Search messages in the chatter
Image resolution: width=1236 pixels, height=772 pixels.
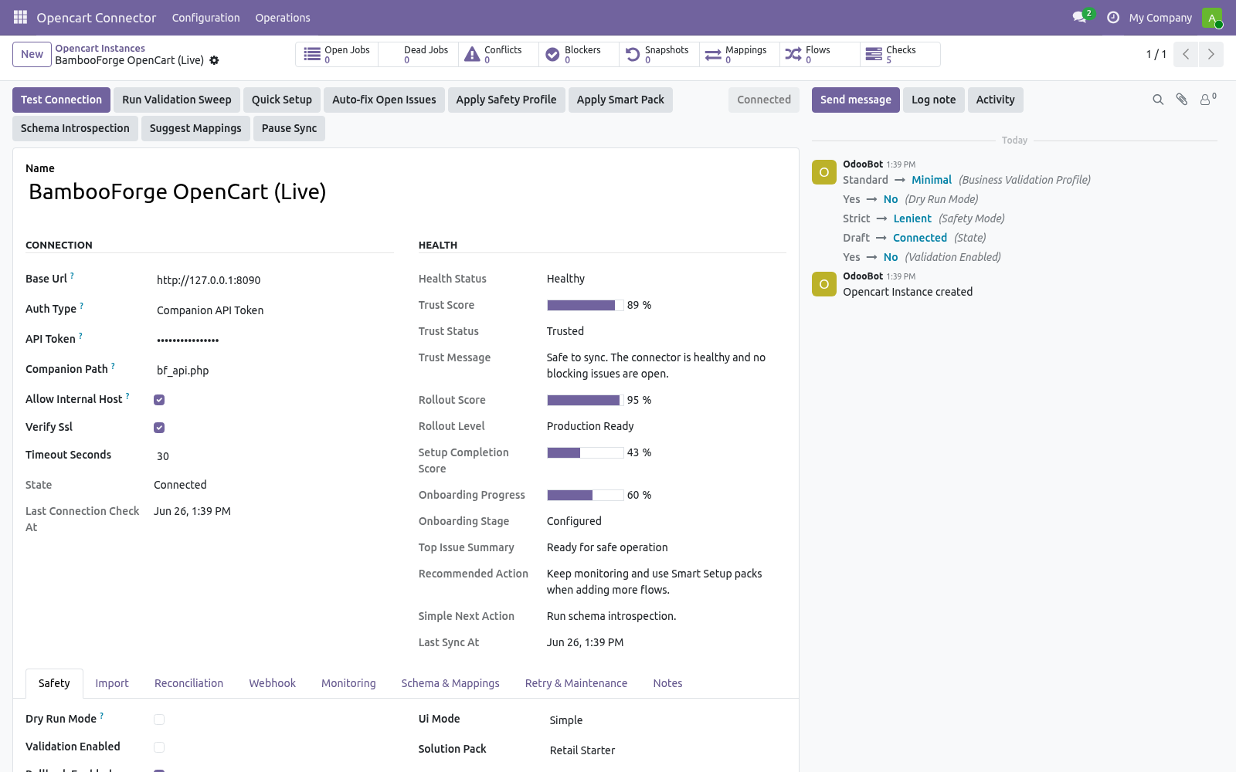[1158, 100]
